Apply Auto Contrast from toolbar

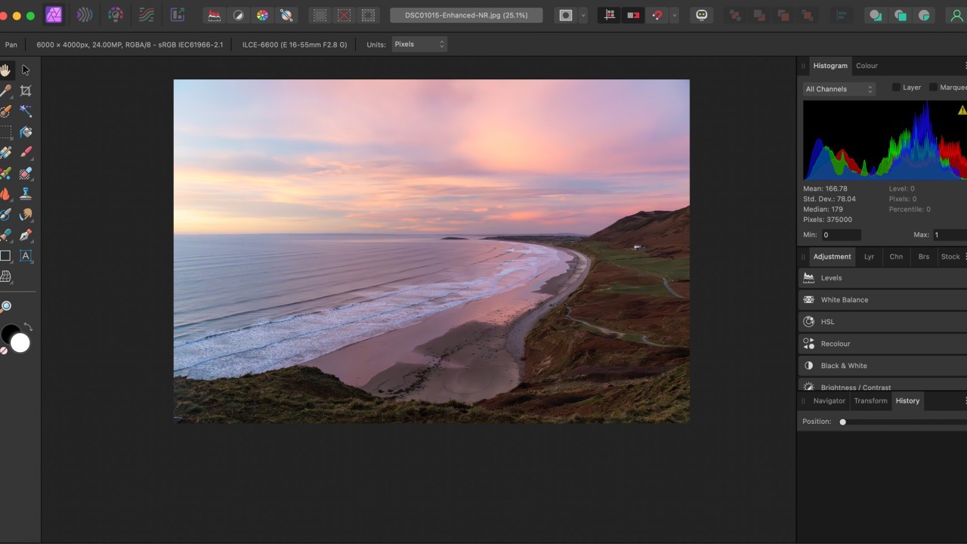tap(238, 15)
